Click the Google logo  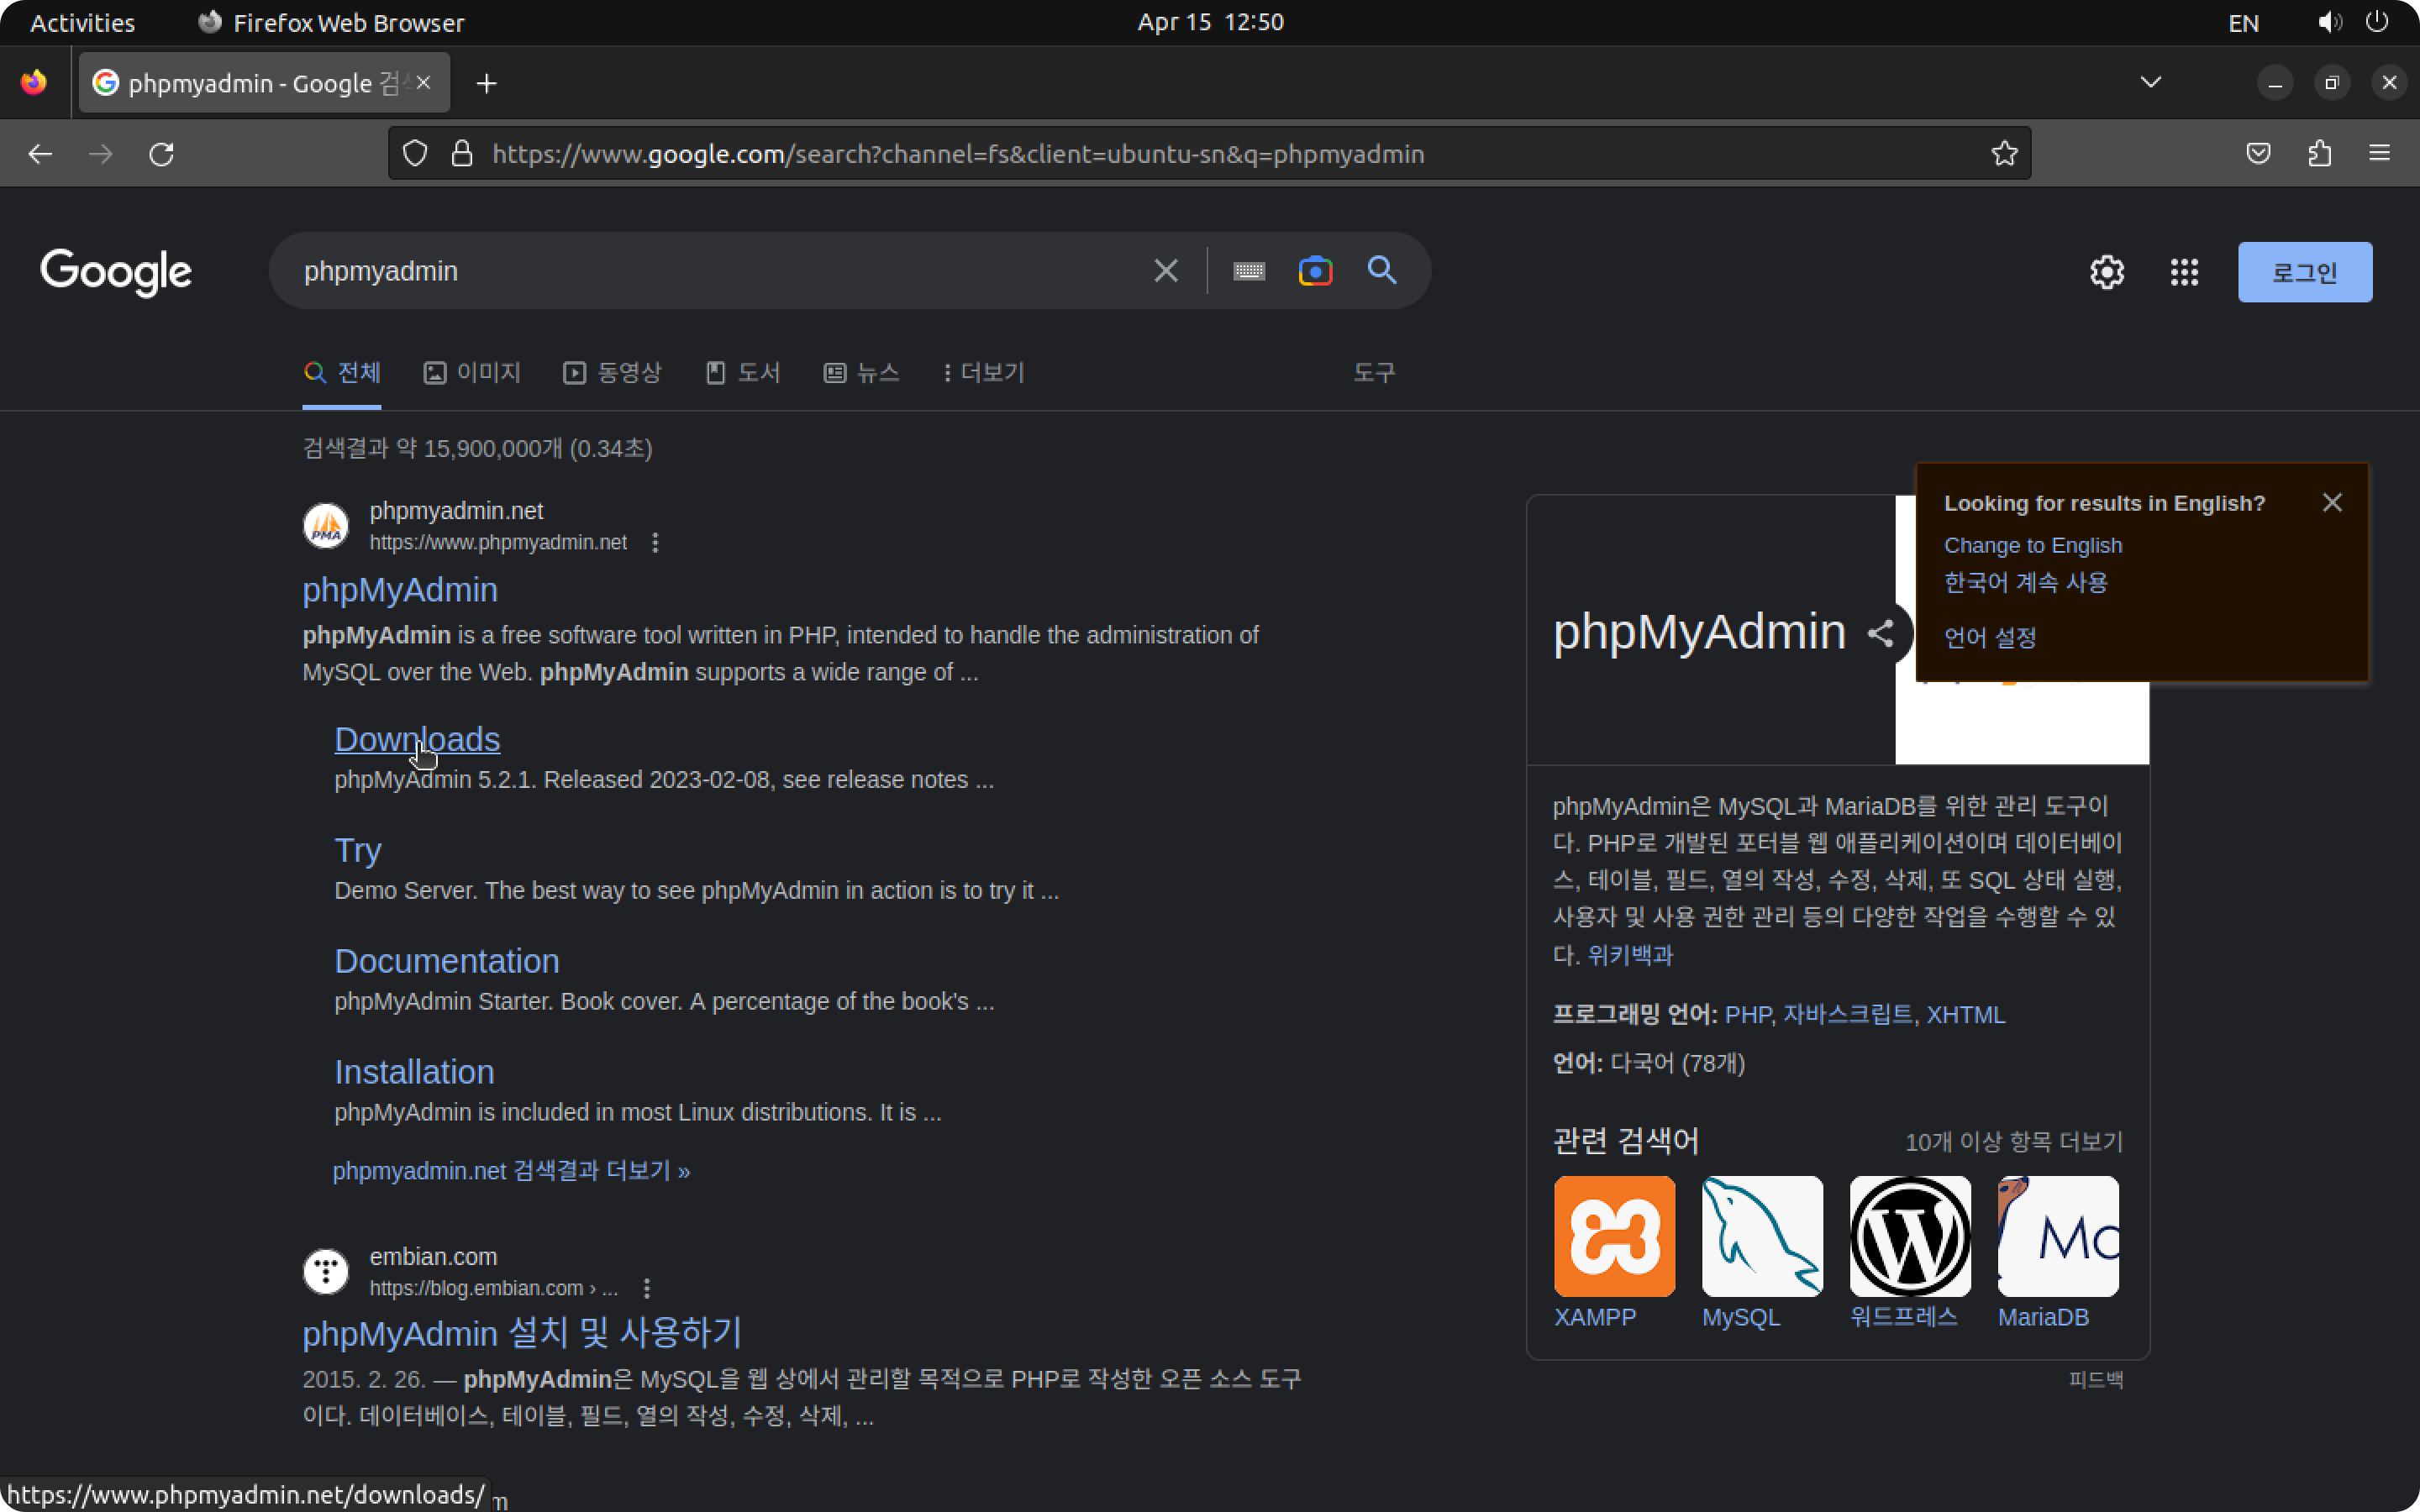(x=115, y=272)
